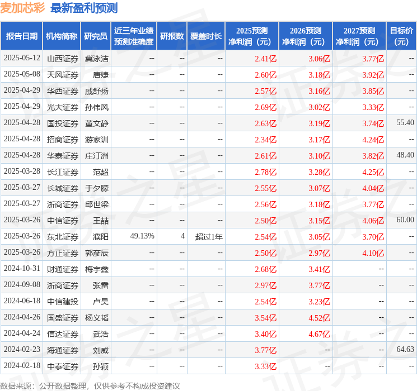Click target price 60.00
Image resolution: width=417 pixels, height=391 pixels.
tap(405, 220)
